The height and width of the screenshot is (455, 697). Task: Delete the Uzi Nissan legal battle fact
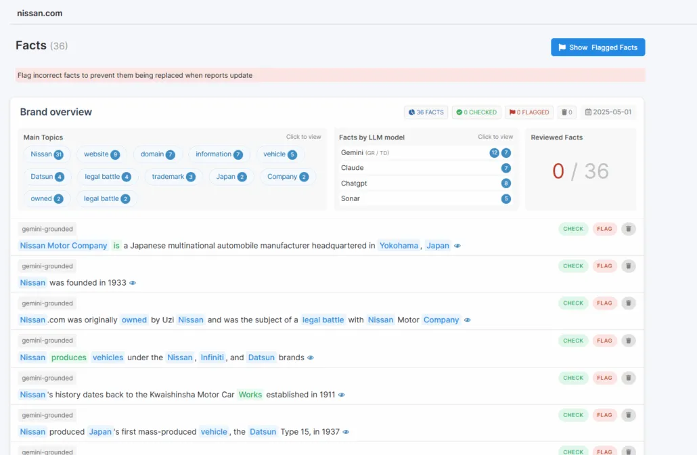(629, 303)
